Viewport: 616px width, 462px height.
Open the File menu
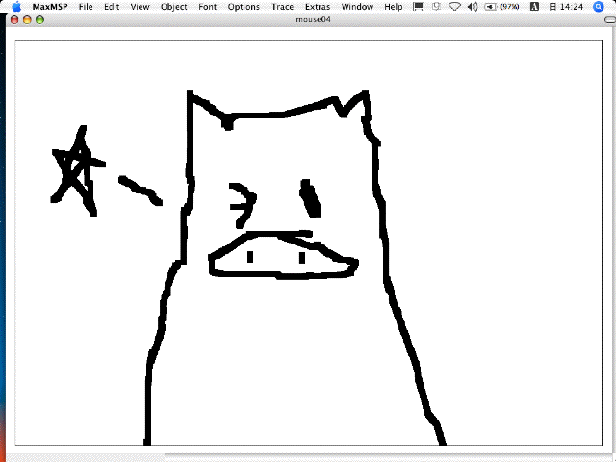[x=86, y=7]
